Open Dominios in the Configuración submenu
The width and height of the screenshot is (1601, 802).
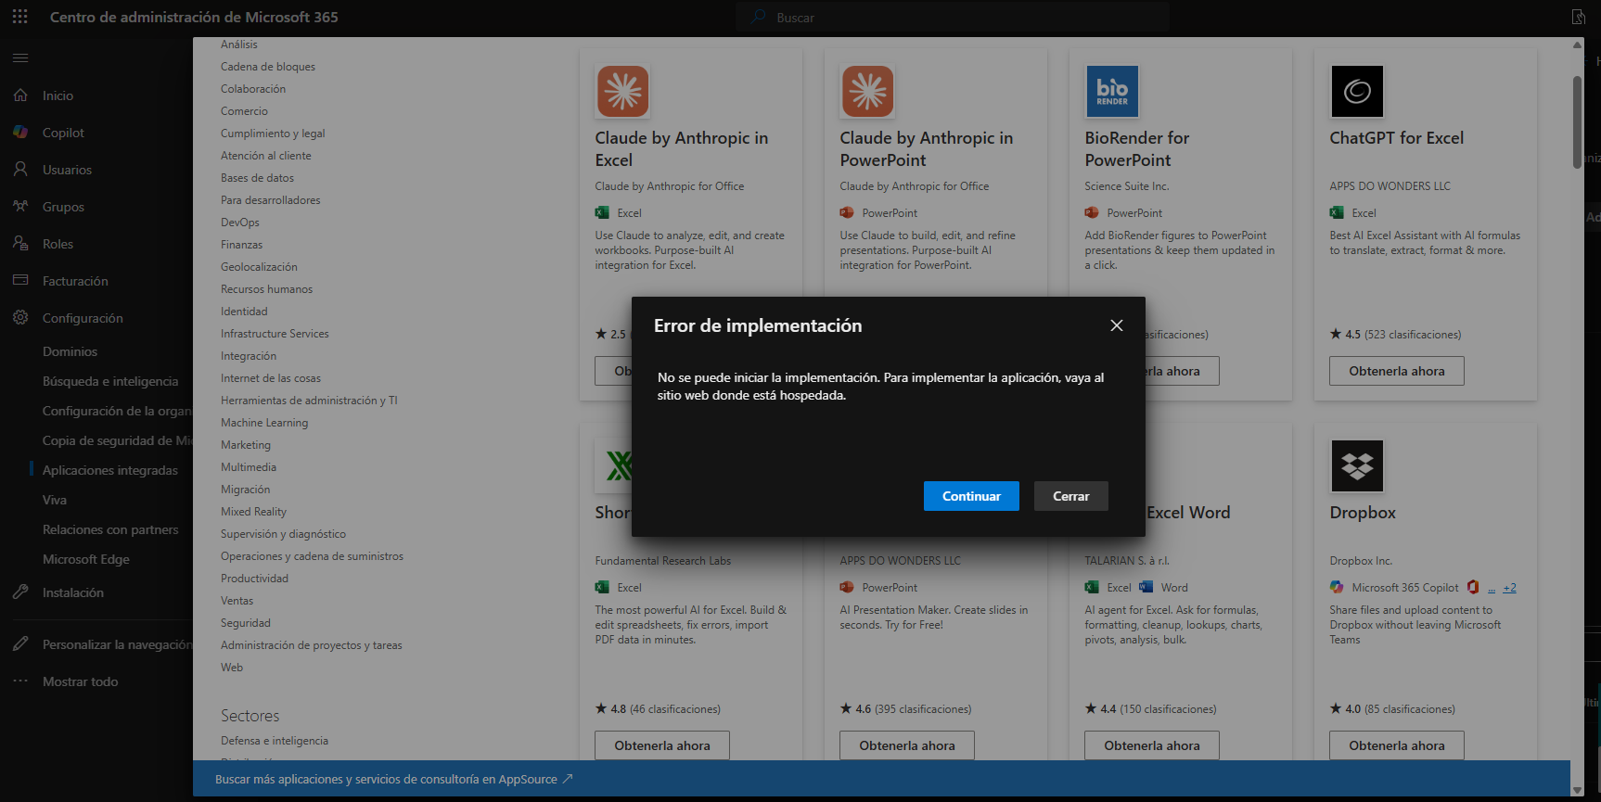coord(70,351)
